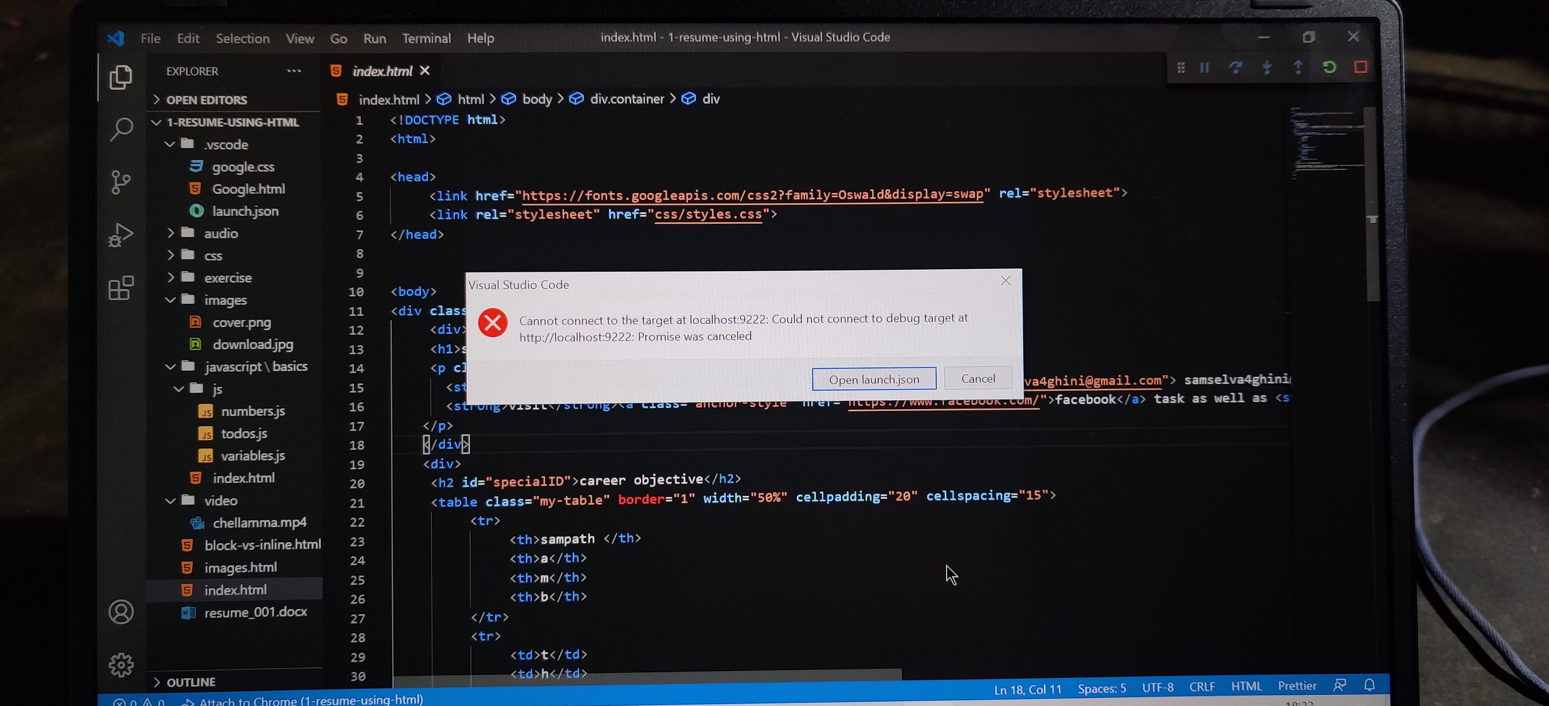Change the HTML language mode in status bar
This screenshot has height=706, width=1549.
click(x=1247, y=685)
